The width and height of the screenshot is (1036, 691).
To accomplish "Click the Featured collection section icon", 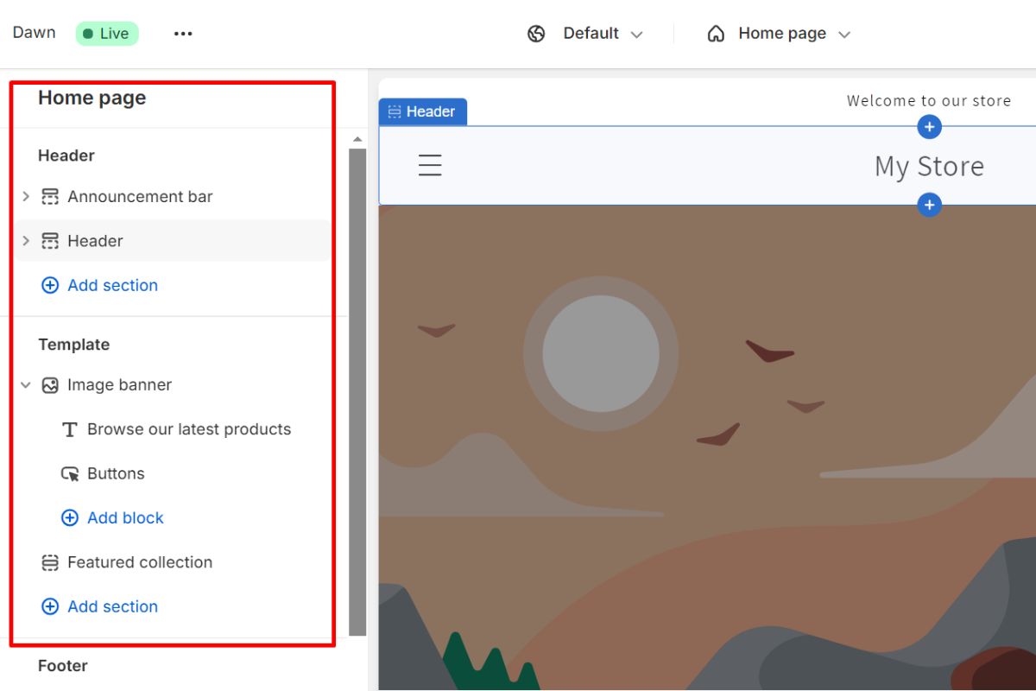I will [x=50, y=562].
